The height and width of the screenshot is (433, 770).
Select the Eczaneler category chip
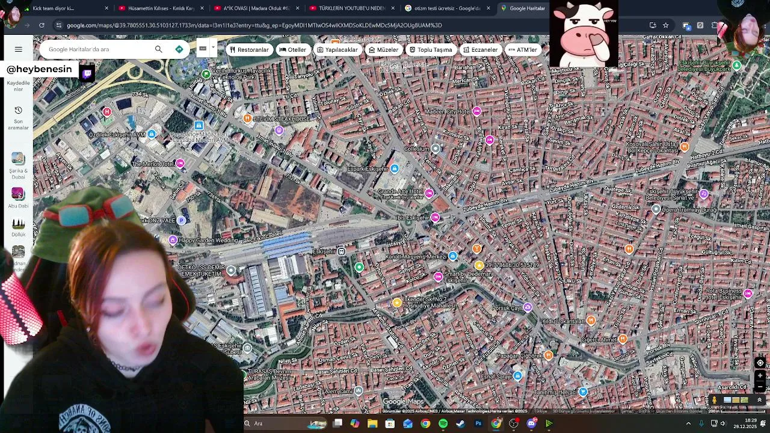[x=480, y=50]
